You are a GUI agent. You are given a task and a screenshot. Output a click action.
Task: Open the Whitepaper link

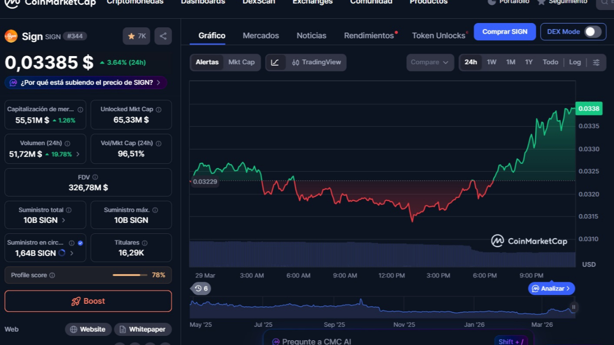[143, 329]
